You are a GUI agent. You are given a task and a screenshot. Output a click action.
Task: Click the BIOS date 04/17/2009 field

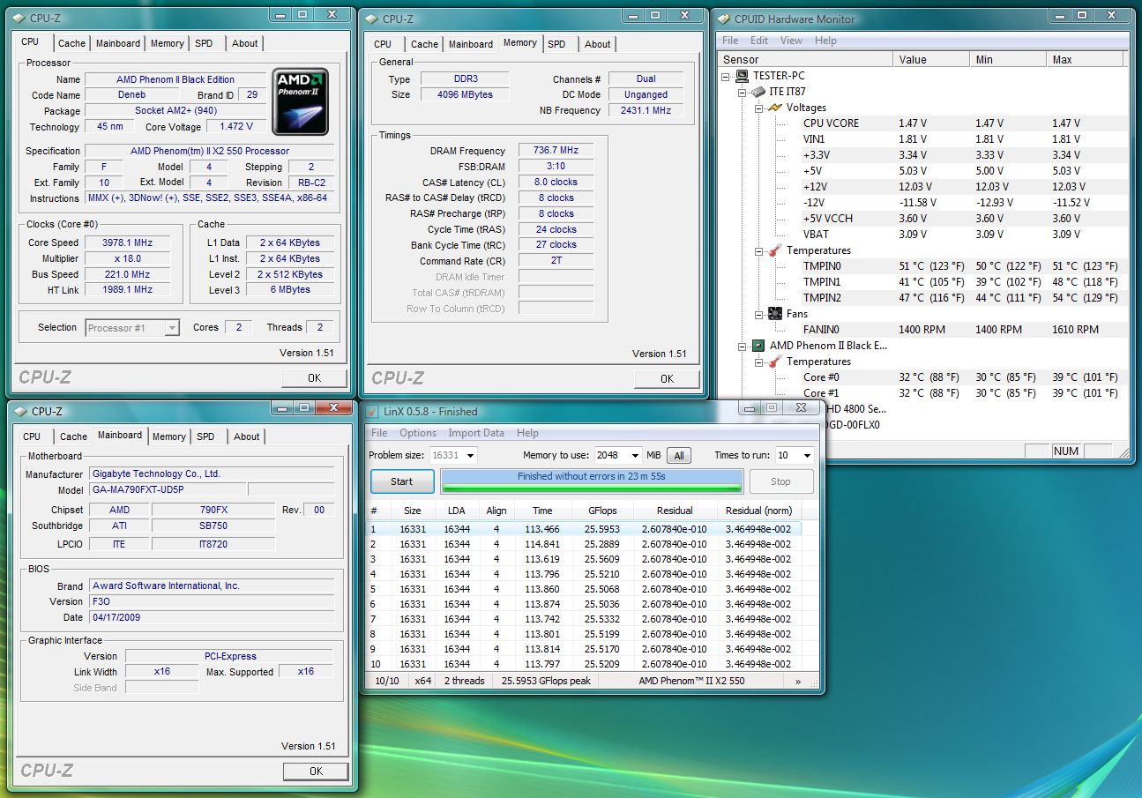tap(212, 617)
